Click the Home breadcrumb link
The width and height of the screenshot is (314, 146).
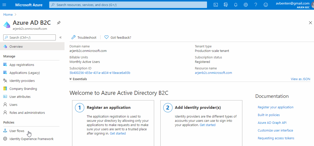(x=8, y=14)
